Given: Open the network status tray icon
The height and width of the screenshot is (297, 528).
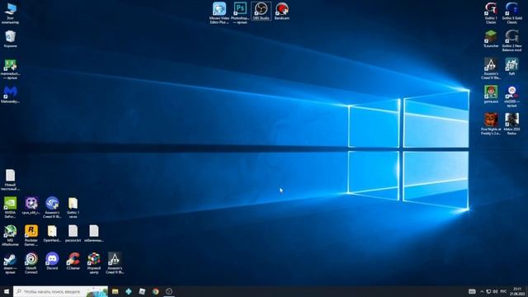Looking at the screenshot, I should pos(488,291).
